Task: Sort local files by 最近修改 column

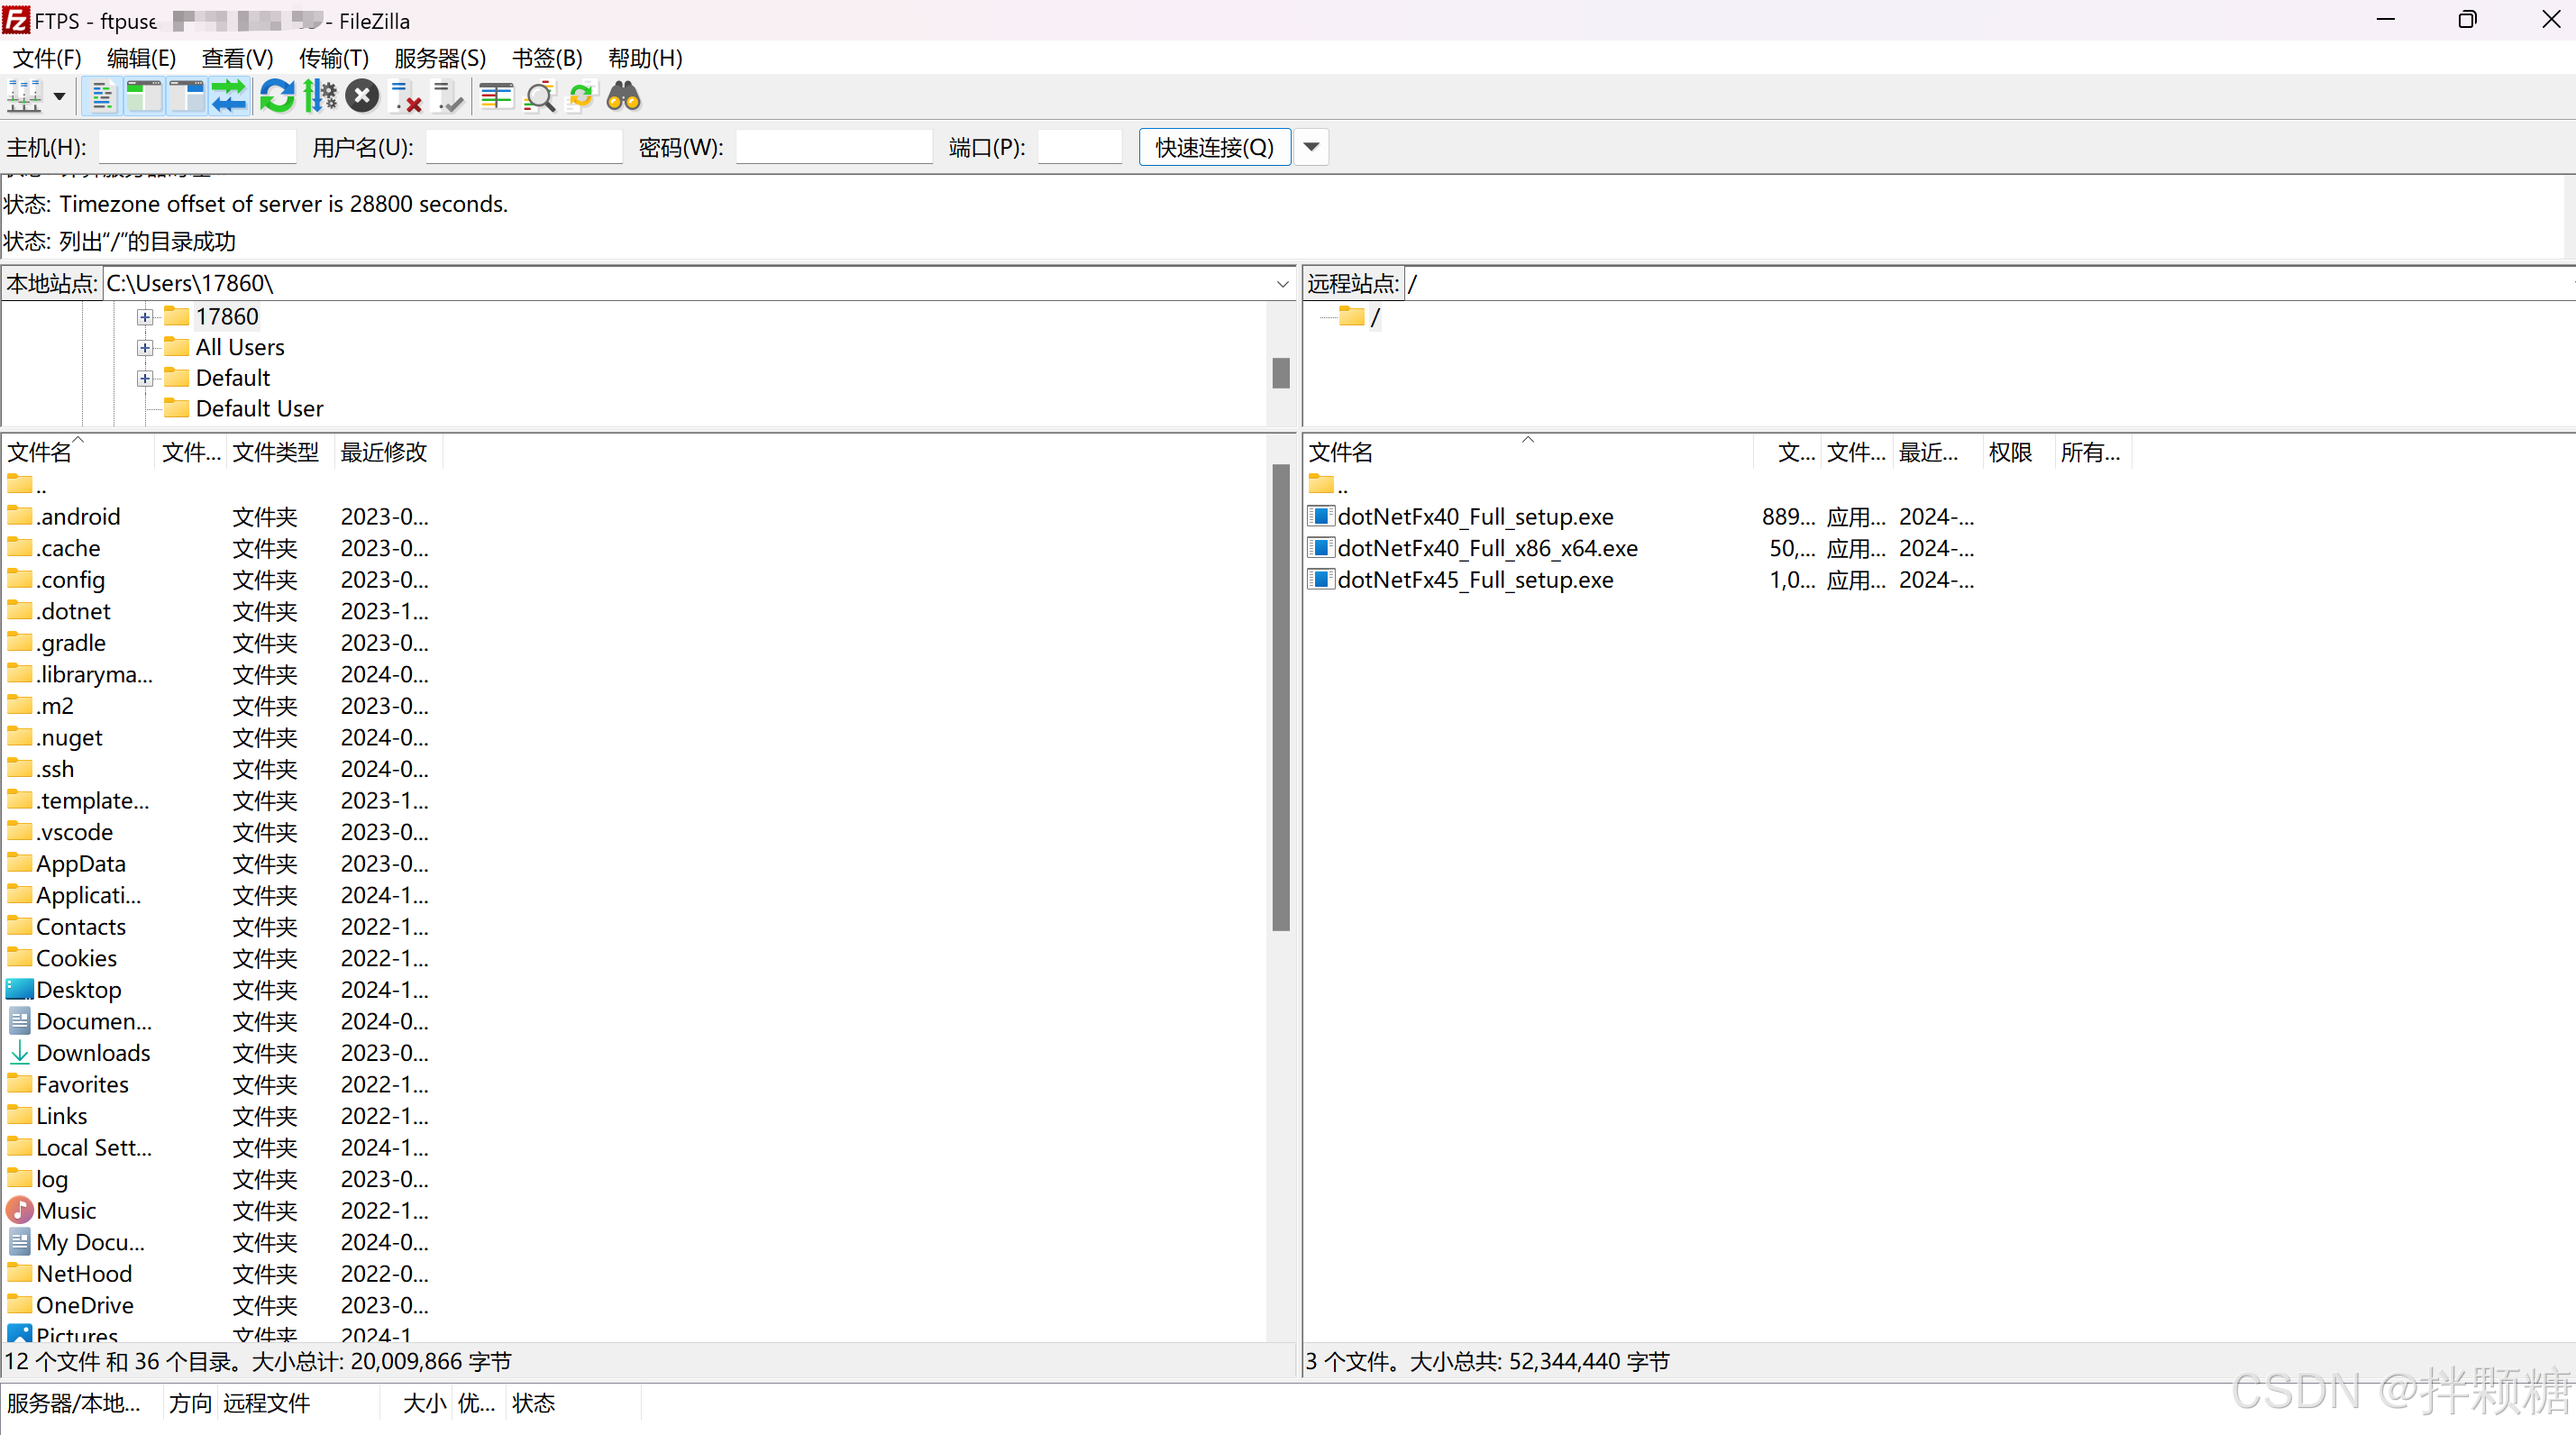Action: click(383, 452)
